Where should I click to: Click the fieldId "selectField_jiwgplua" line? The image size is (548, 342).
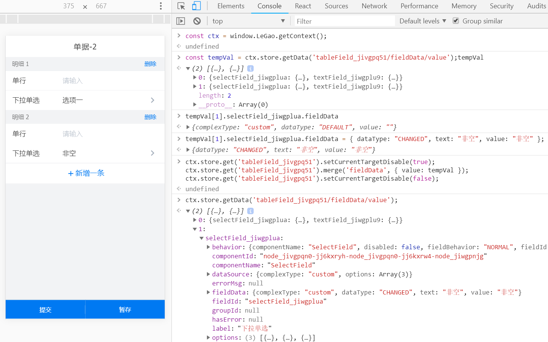269,301
